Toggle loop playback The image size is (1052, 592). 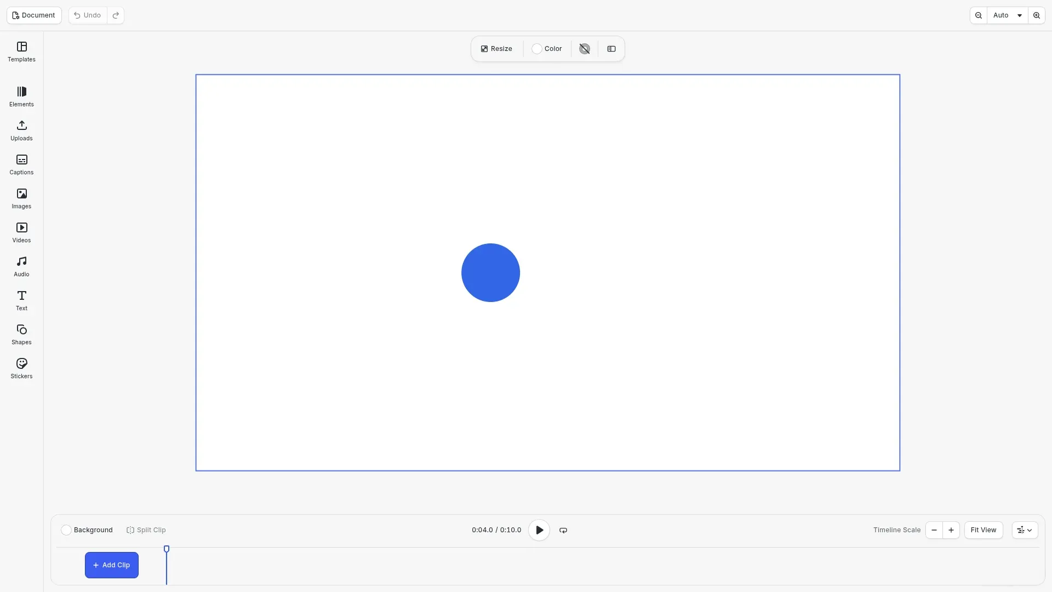(x=563, y=530)
